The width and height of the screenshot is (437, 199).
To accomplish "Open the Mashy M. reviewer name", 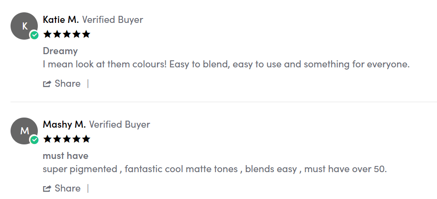I will (x=64, y=125).
